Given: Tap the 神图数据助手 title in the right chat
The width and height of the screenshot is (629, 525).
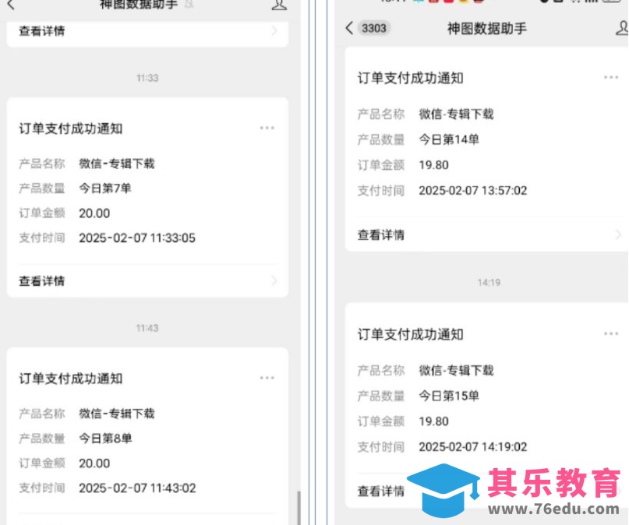Looking at the screenshot, I should [x=487, y=28].
